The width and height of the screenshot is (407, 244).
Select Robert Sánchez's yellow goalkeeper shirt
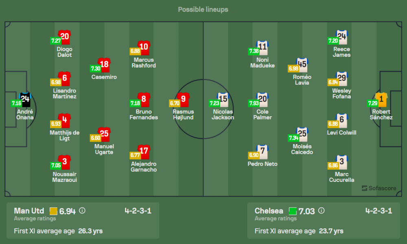click(381, 99)
